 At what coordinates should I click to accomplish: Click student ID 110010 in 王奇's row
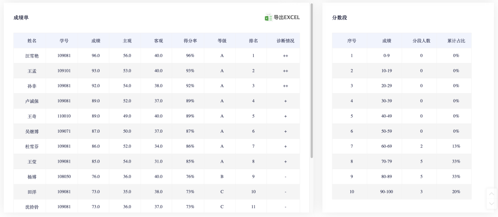(x=64, y=116)
